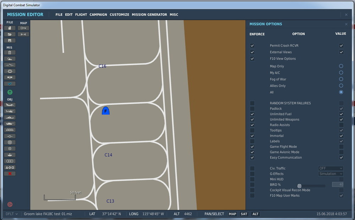The image size is (355, 220).
Task: Toggle enforce checkbox for F10 View Options
Action: [x=252, y=59]
